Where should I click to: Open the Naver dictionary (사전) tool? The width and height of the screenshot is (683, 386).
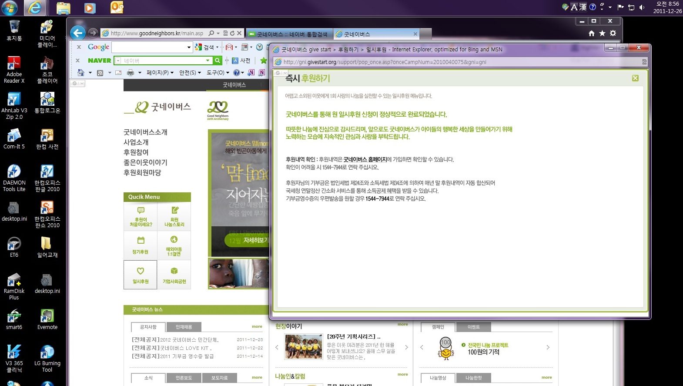point(241,60)
